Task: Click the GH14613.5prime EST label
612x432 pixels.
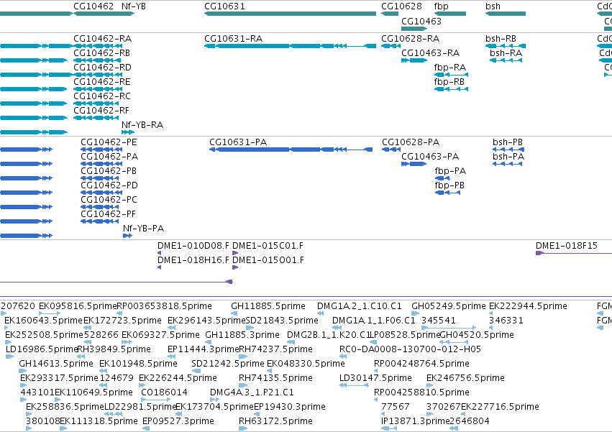Action: 56,364
